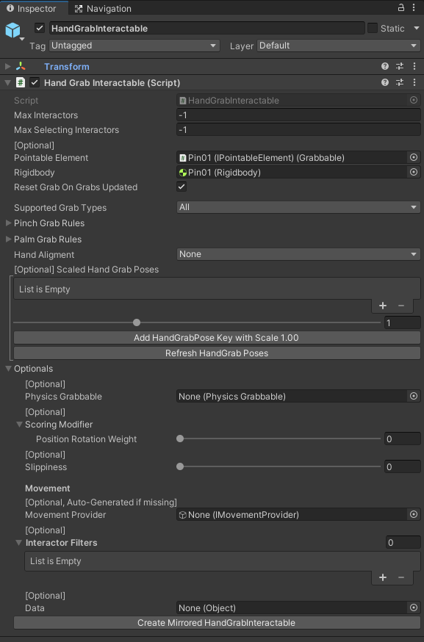Collapse the Interactor Filters foldout

point(19,543)
